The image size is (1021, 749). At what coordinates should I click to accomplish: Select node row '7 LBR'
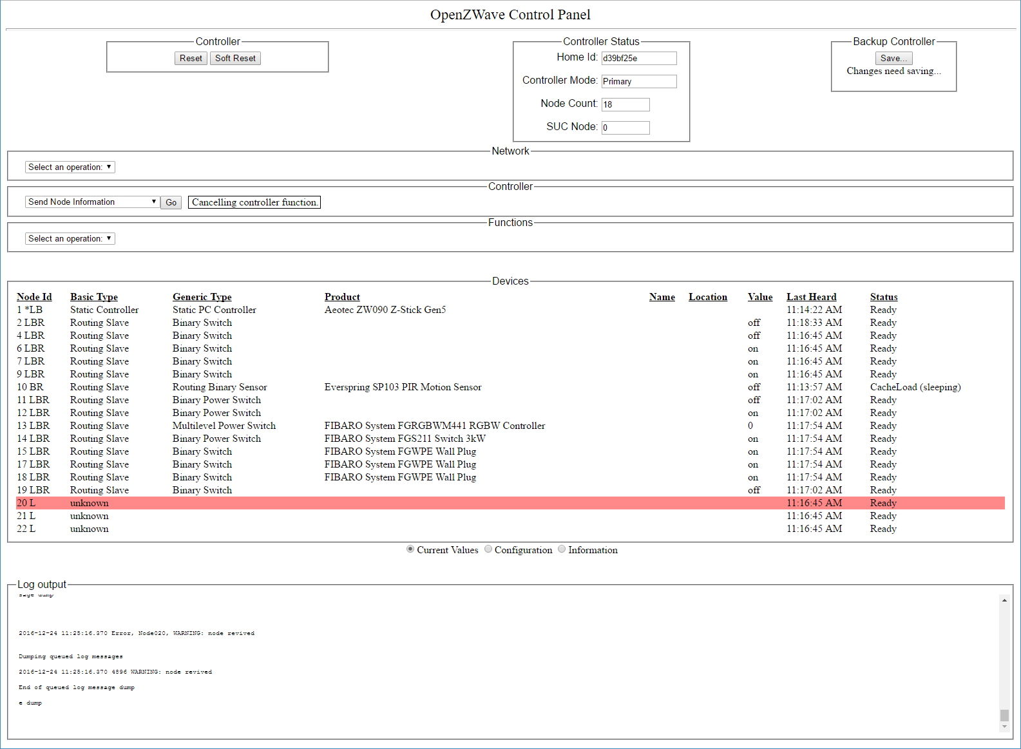pyautogui.click(x=510, y=361)
